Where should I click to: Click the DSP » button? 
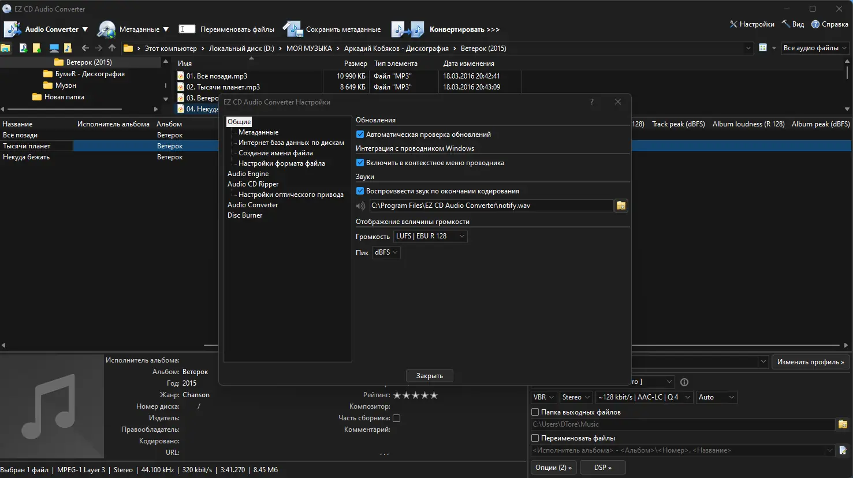click(602, 468)
